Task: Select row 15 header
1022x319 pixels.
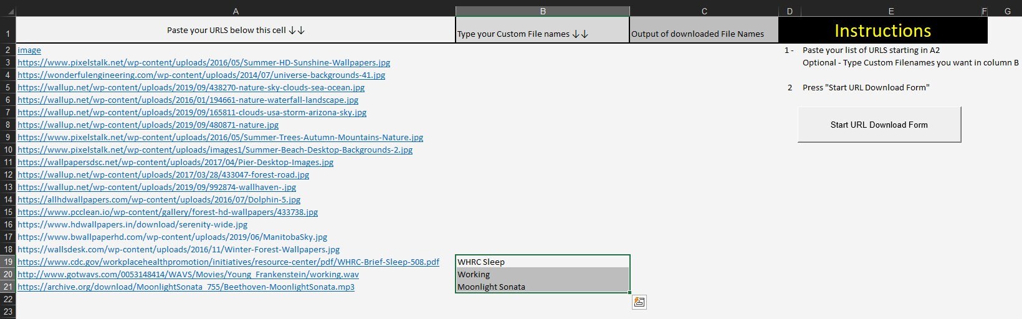Action: click(x=7, y=212)
